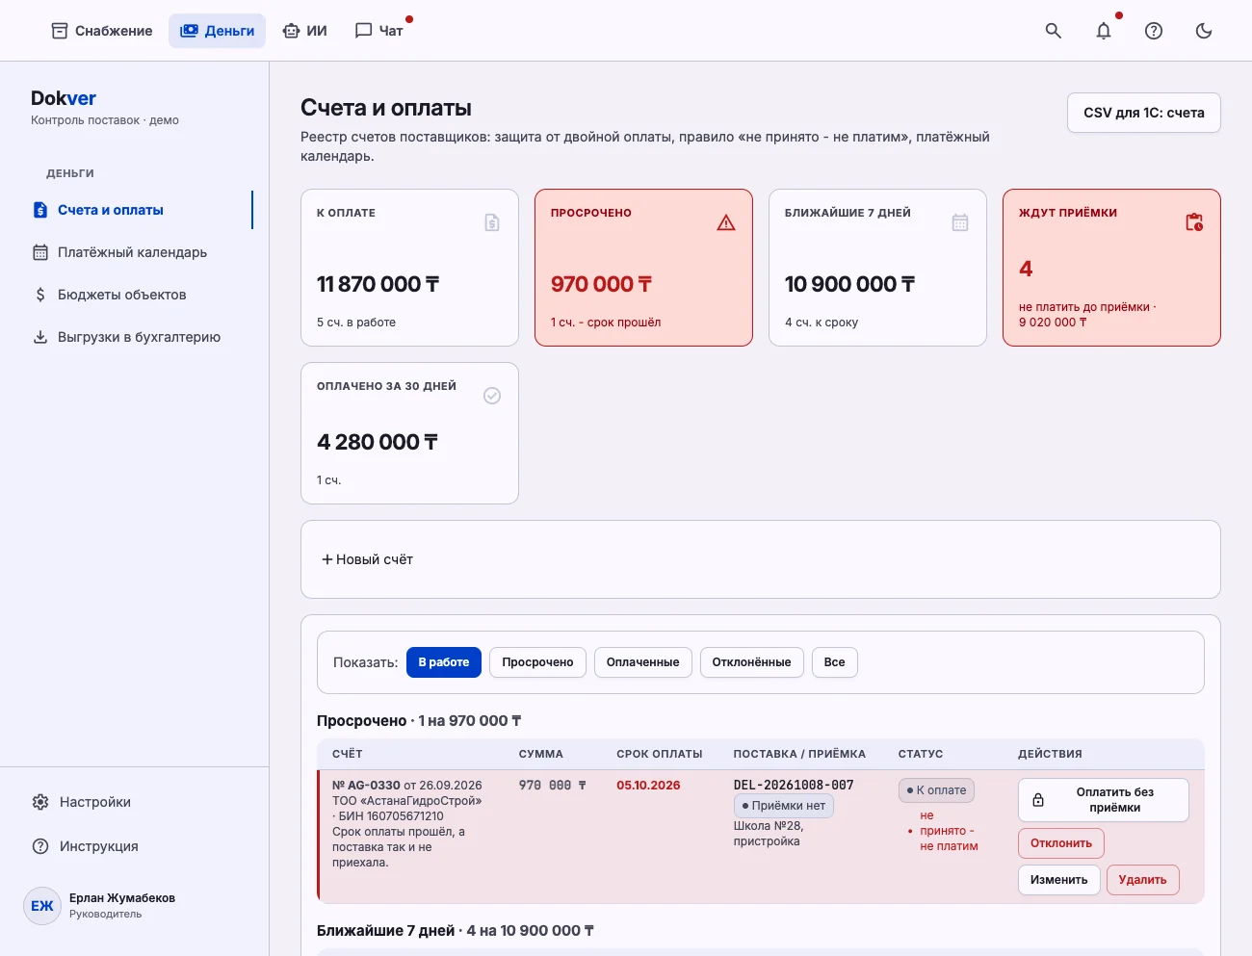Open the Снабжение top navigation tab
Viewport: 1252px width, 956px height.
click(x=101, y=31)
